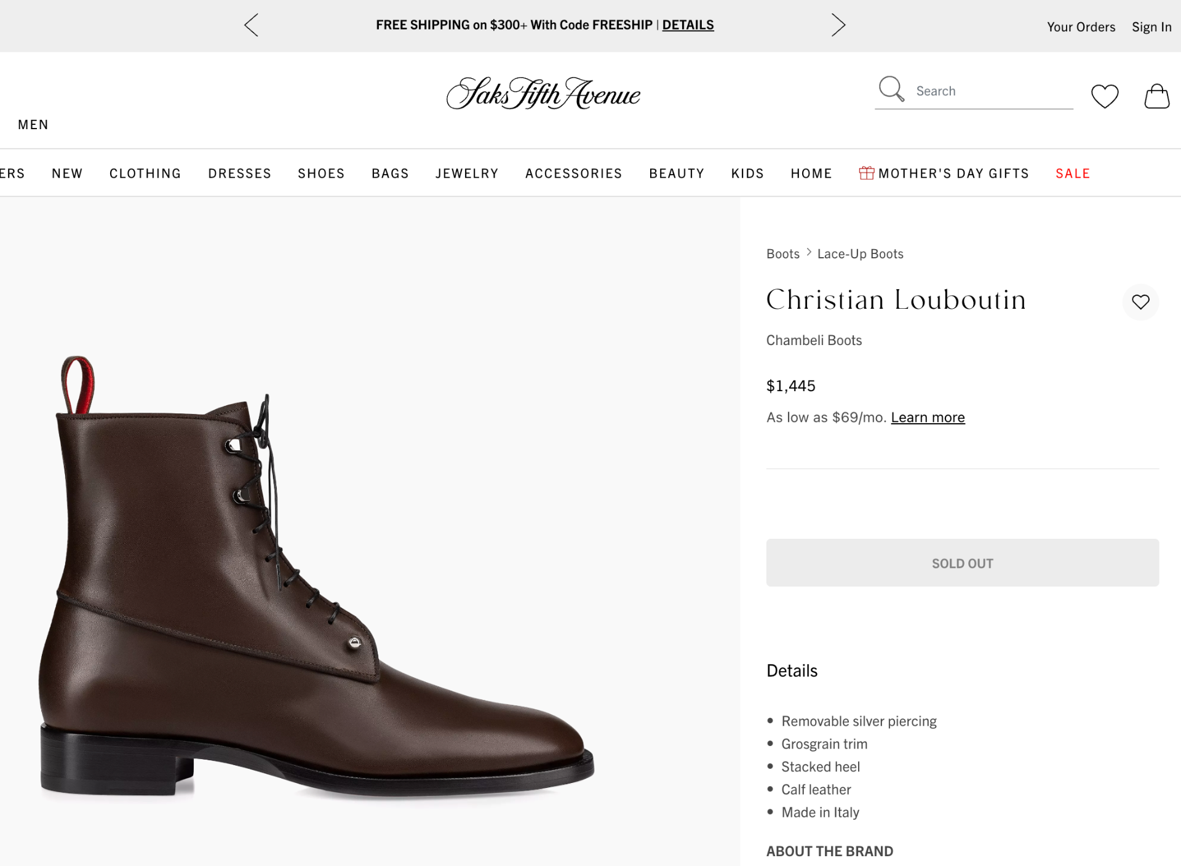
Task: Click the right arrow on the promo banner
Action: (838, 25)
